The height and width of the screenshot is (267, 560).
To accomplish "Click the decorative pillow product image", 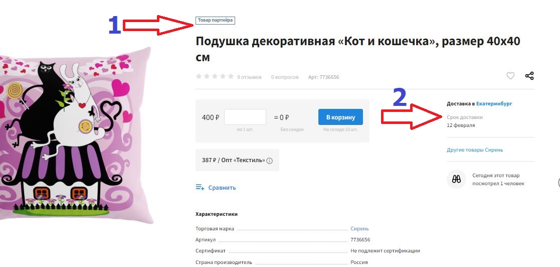I will (76, 135).
